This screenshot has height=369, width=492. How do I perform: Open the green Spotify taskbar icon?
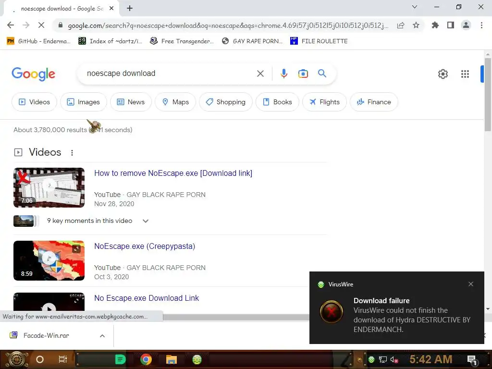pyautogui.click(x=120, y=359)
